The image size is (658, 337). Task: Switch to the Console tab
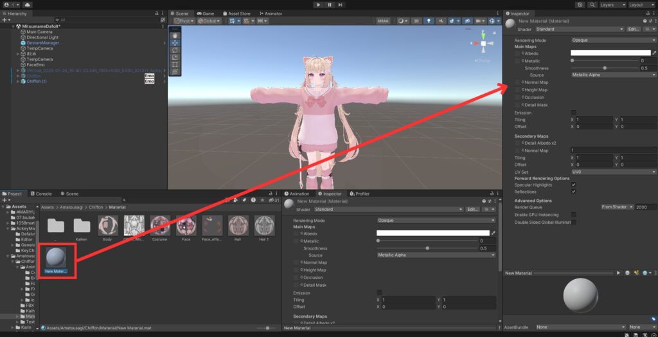(44, 194)
